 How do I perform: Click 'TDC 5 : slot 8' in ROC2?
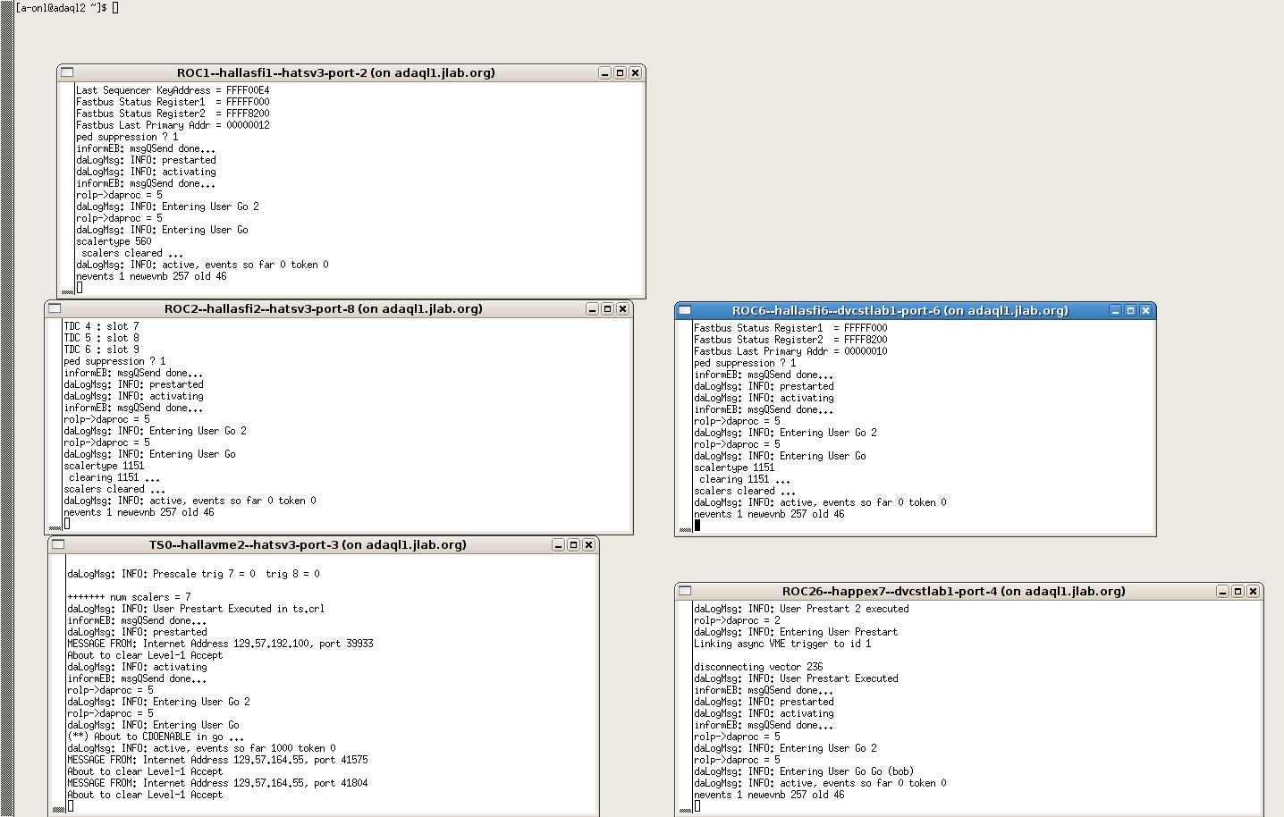[x=101, y=338]
